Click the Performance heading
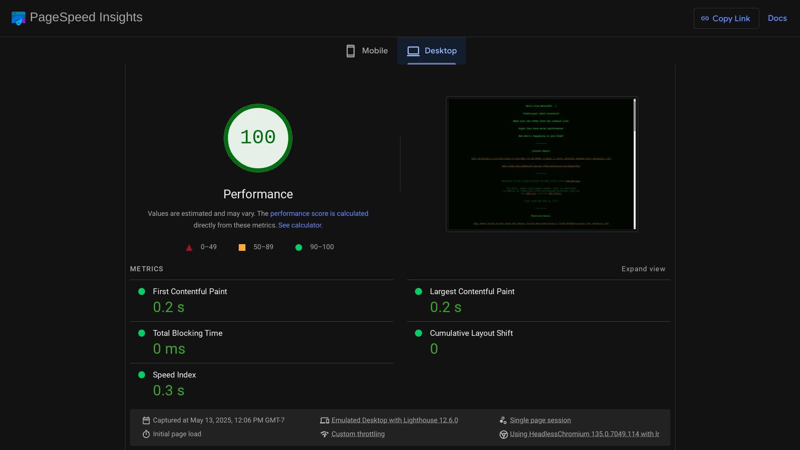Image resolution: width=800 pixels, height=450 pixels. coord(258,194)
